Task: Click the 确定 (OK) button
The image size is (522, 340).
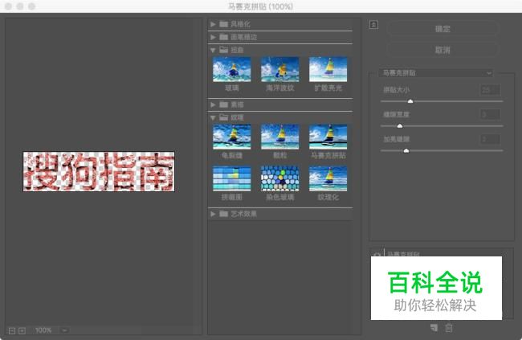Action: 442,29
